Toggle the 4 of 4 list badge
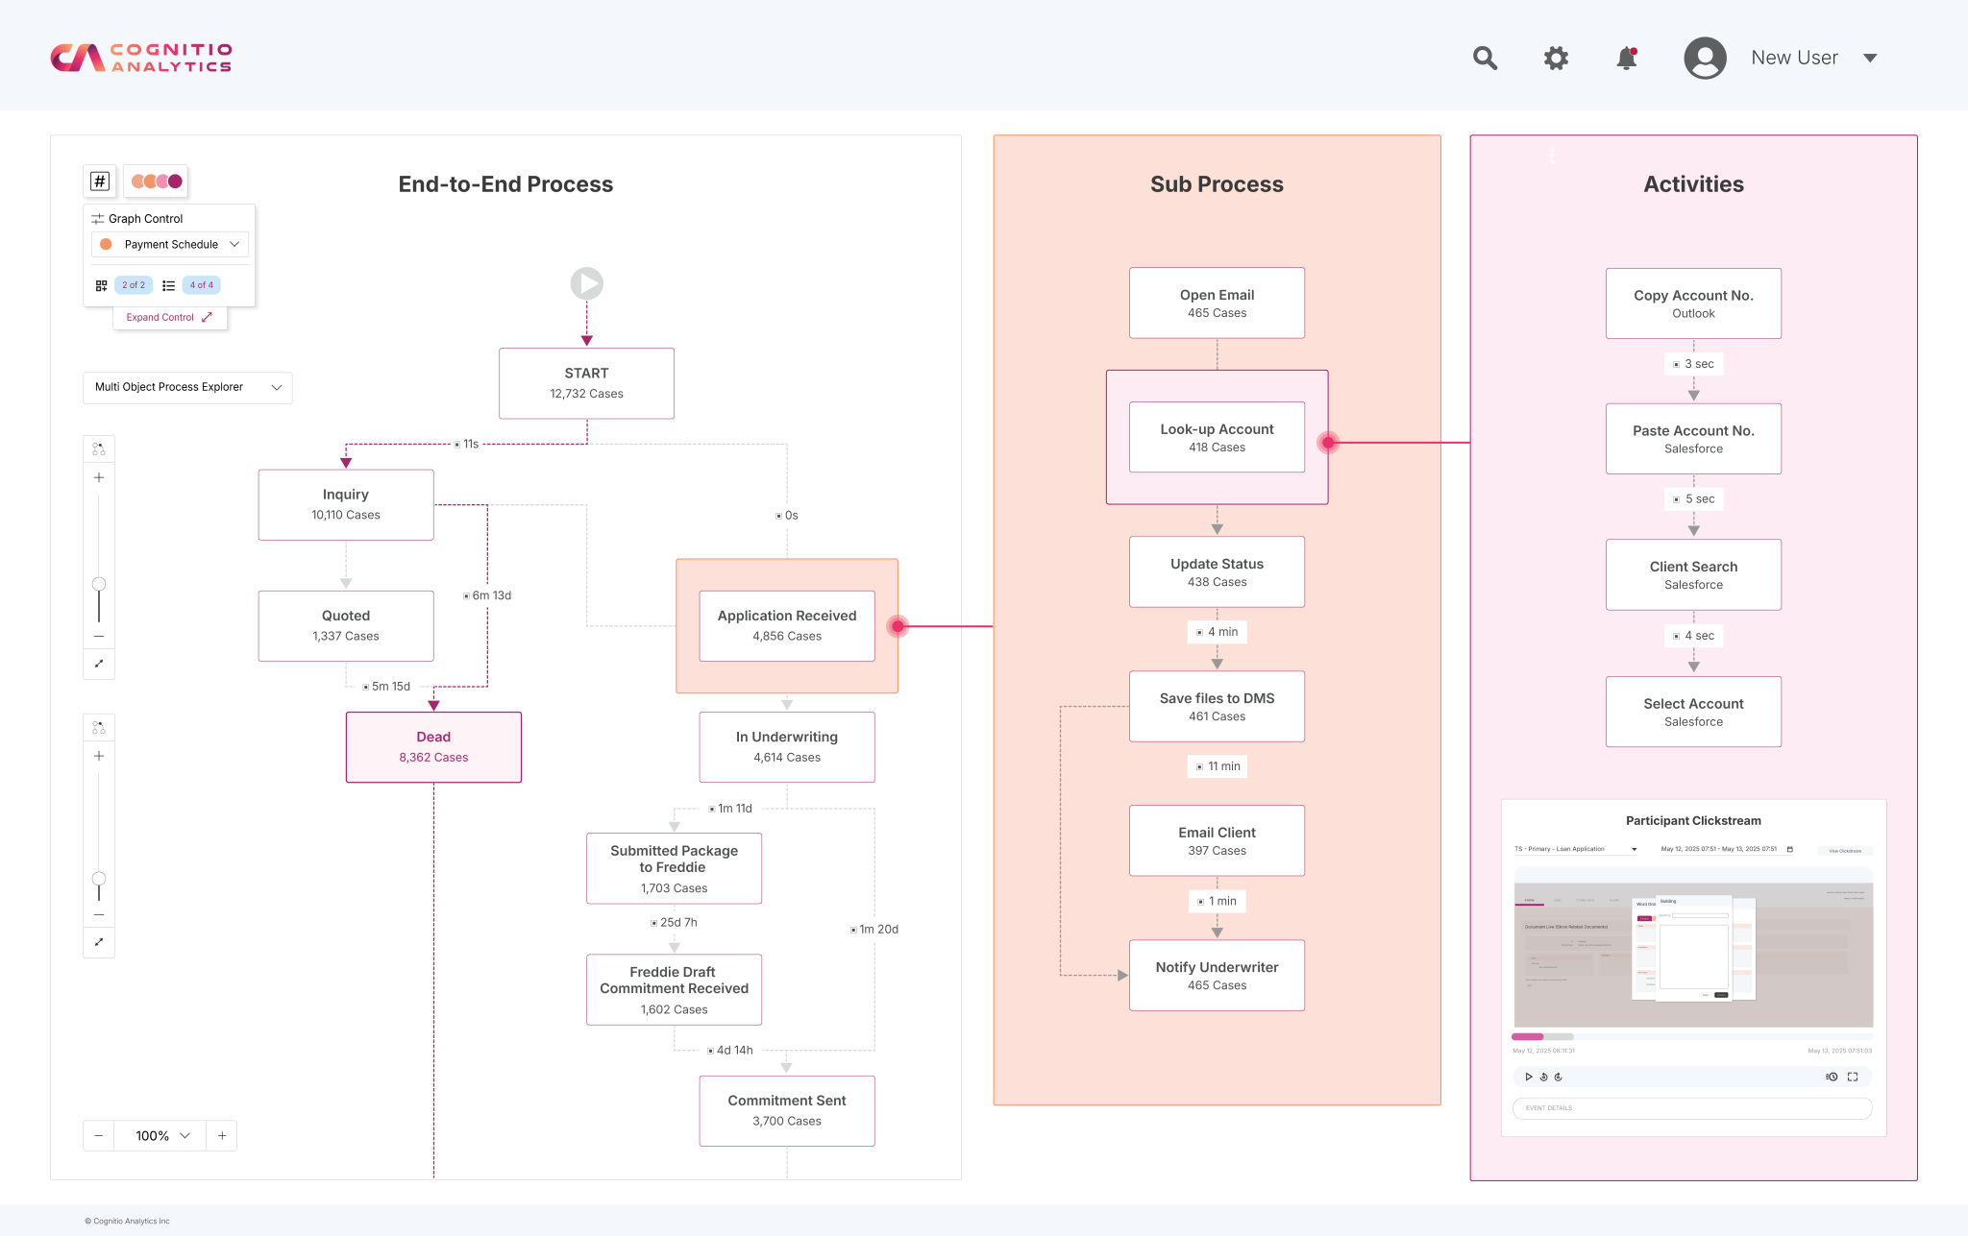 click(201, 285)
